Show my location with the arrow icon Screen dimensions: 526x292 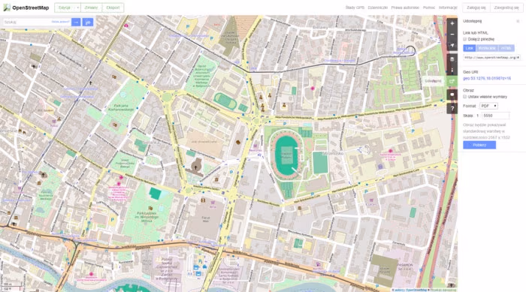[452, 45]
